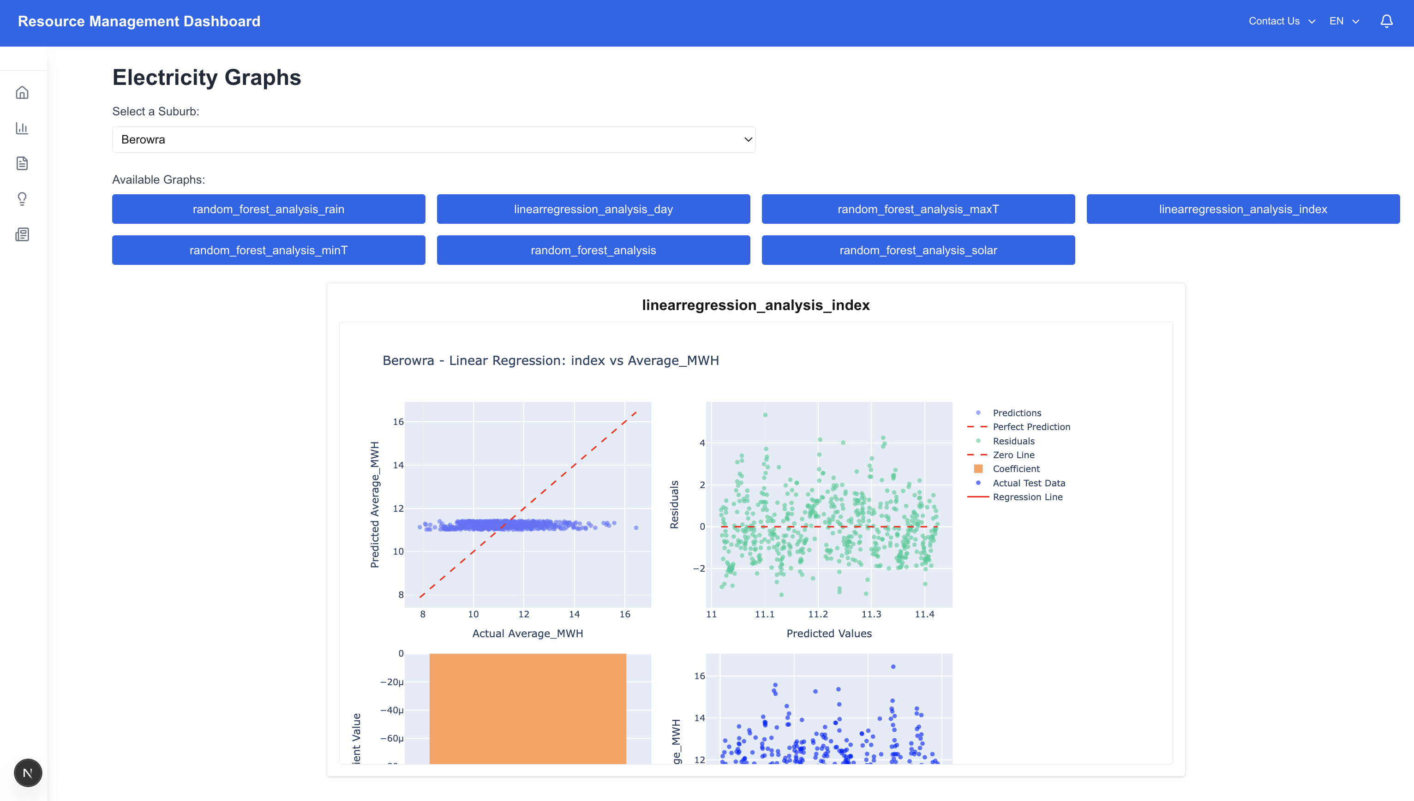Hide the Residuals legend entry
This screenshot has width=1414, height=801.
click(x=1013, y=441)
